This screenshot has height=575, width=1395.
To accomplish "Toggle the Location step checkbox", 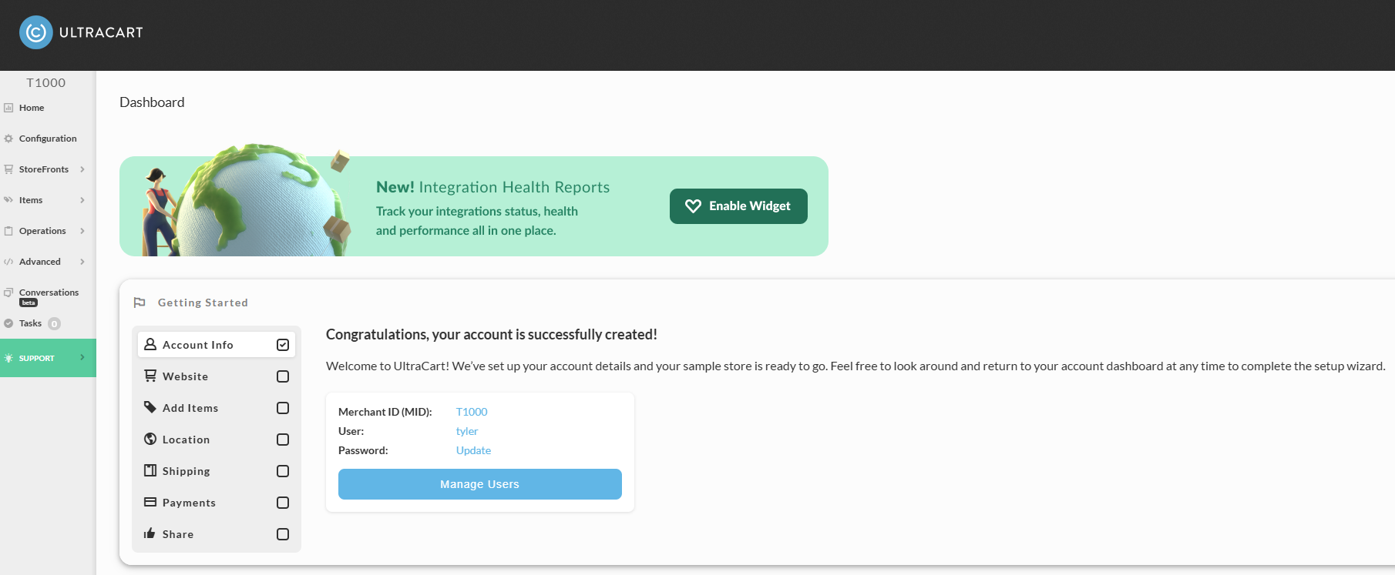I will coord(283,440).
